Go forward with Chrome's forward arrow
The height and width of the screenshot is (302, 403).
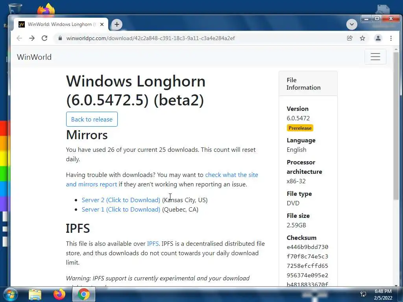(32, 38)
